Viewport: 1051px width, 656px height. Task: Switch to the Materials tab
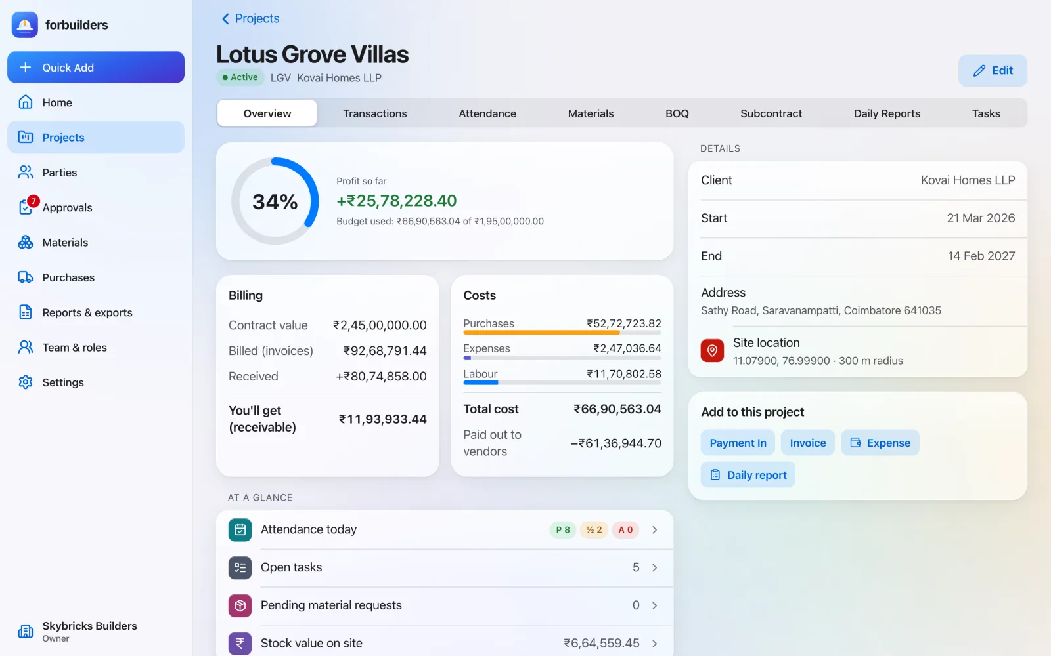pos(591,113)
